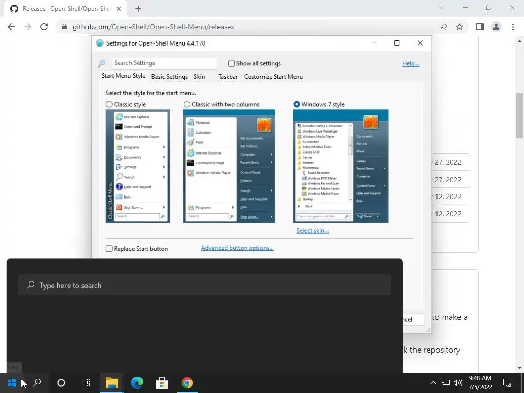Open Chrome tab search chevron

pos(442,7)
